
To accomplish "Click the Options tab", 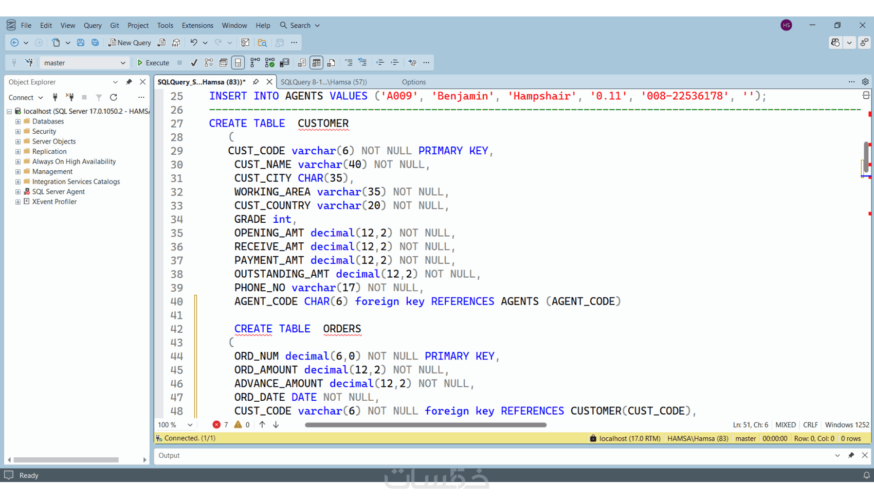I will click(414, 82).
